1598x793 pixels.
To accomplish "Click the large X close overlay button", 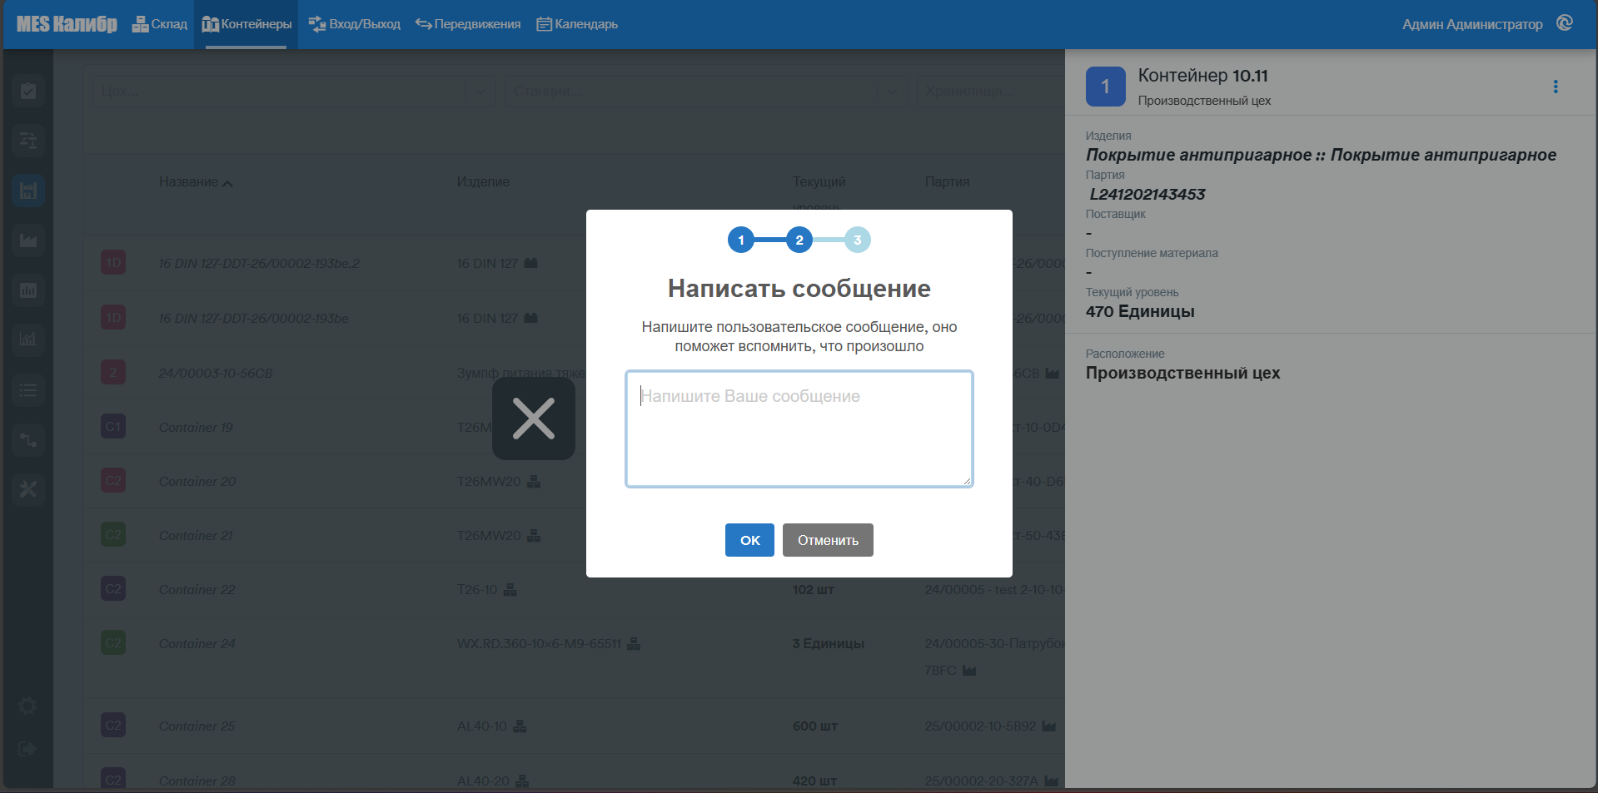I will [x=534, y=419].
